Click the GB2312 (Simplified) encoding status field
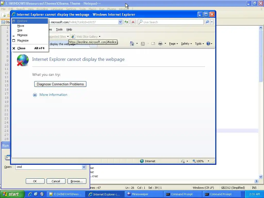This screenshot has width=264, height=198. tap(233, 188)
